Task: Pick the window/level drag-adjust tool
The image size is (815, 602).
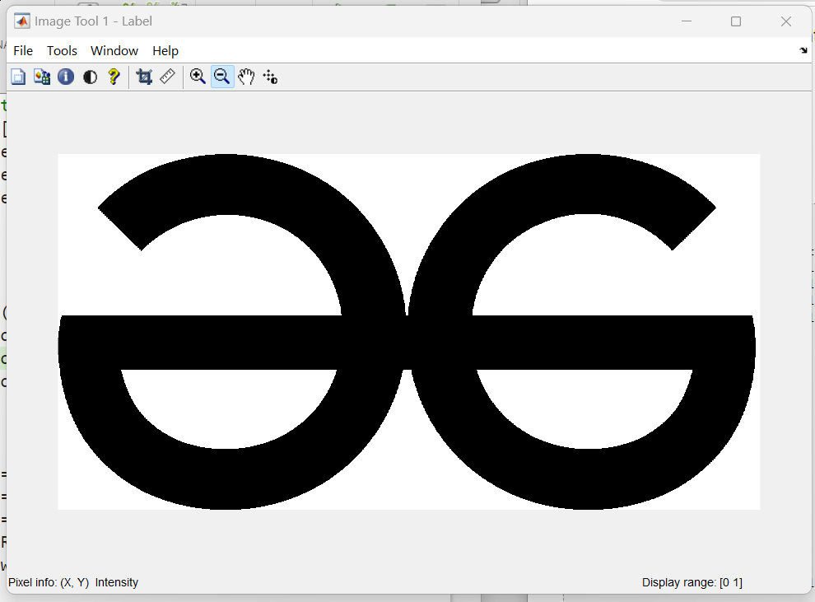Action: coord(270,77)
